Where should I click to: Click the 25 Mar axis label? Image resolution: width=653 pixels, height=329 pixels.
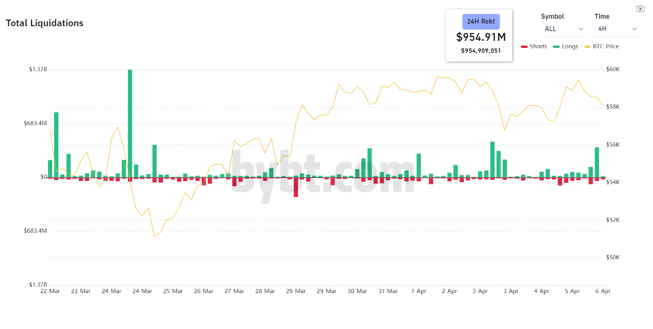173,291
